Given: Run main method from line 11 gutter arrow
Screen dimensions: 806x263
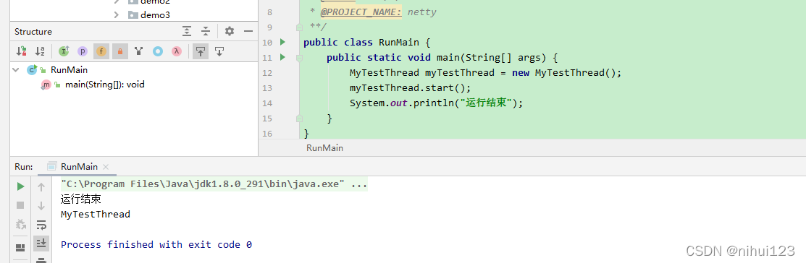Looking at the screenshot, I should click(x=282, y=57).
